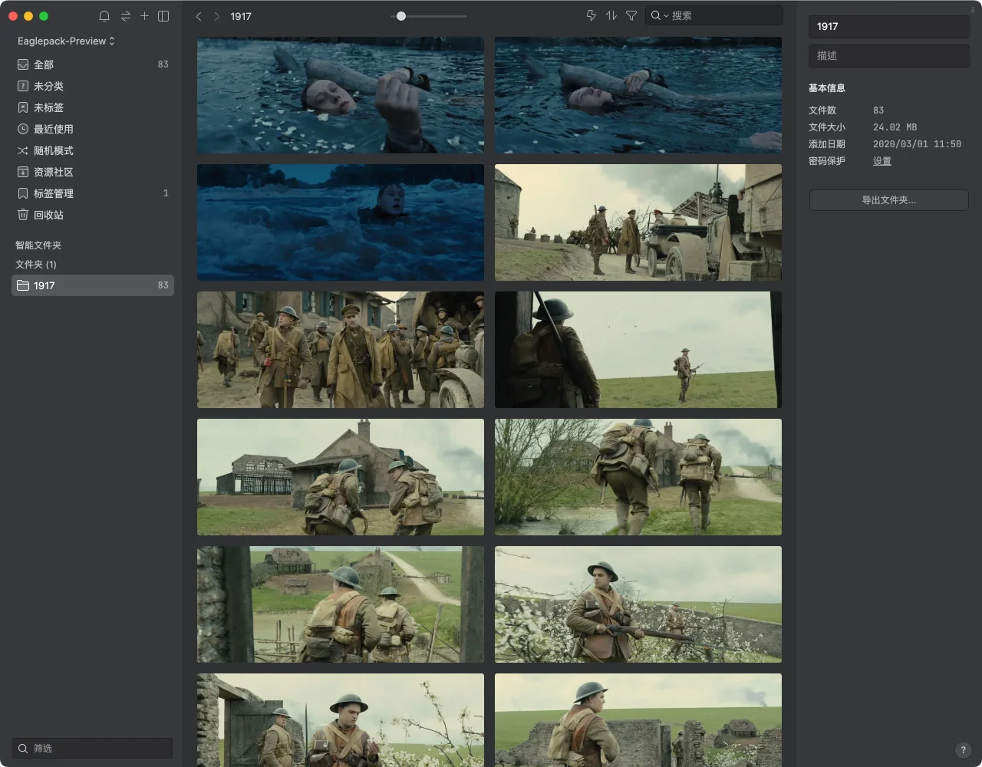Open the filter funnel icon
This screenshot has height=767, width=982.
click(631, 15)
